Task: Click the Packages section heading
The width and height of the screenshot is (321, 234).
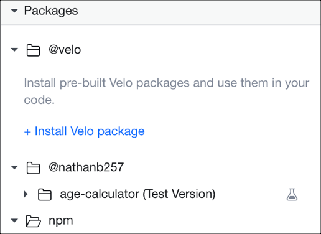Action: [x=51, y=11]
